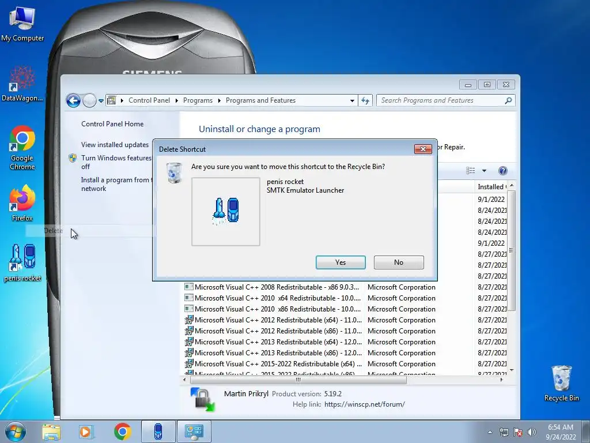Select Visual C++ 2013 Redistributable (x86) row
Image resolution: width=590 pixels, height=443 pixels.
[345, 352]
